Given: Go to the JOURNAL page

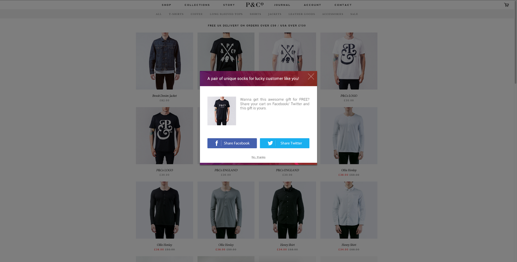Looking at the screenshot, I should click(x=282, y=5).
